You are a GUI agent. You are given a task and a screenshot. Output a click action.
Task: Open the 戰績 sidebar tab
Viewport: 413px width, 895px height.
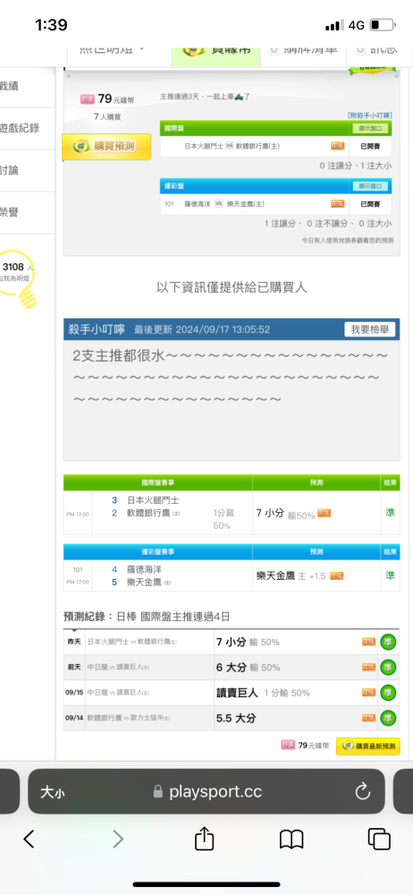[x=10, y=87]
